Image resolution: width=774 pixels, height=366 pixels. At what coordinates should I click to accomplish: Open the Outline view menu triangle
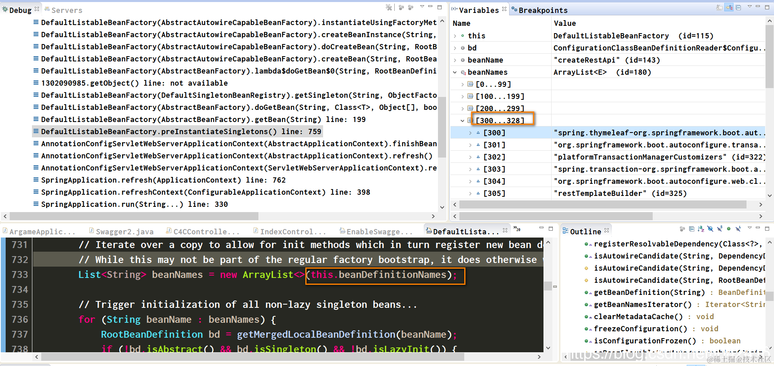(x=749, y=227)
